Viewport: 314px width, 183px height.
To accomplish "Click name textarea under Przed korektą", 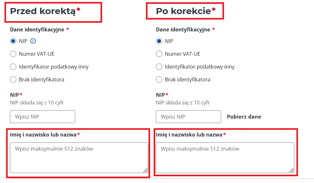I will pyautogui.click(x=79, y=158).
